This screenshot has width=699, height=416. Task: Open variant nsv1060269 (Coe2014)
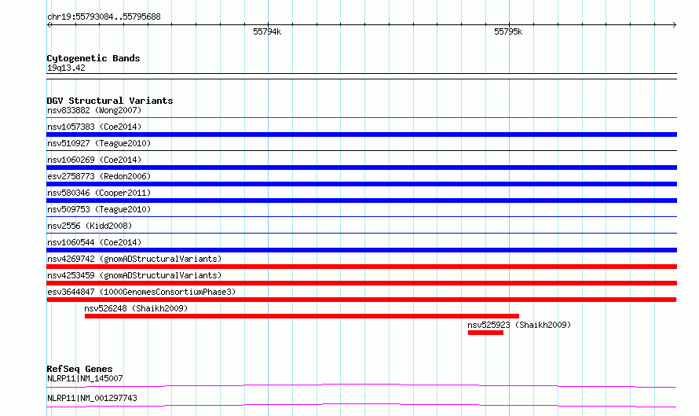pyautogui.click(x=94, y=160)
